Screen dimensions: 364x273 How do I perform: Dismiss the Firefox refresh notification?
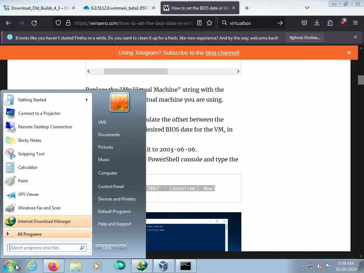(355, 37)
